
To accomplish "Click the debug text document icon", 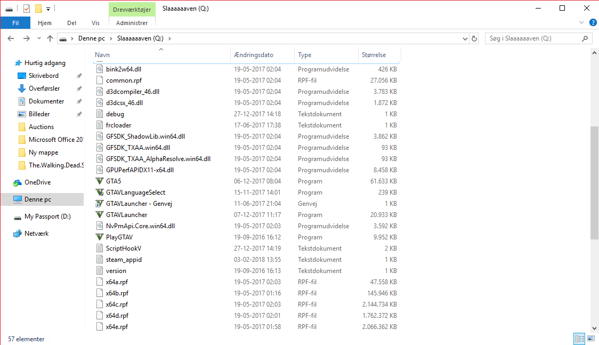I will 99,114.
